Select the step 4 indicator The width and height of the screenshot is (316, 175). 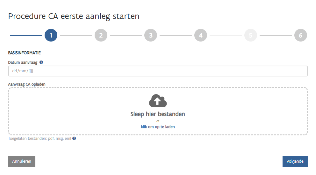(x=201, y=36)
